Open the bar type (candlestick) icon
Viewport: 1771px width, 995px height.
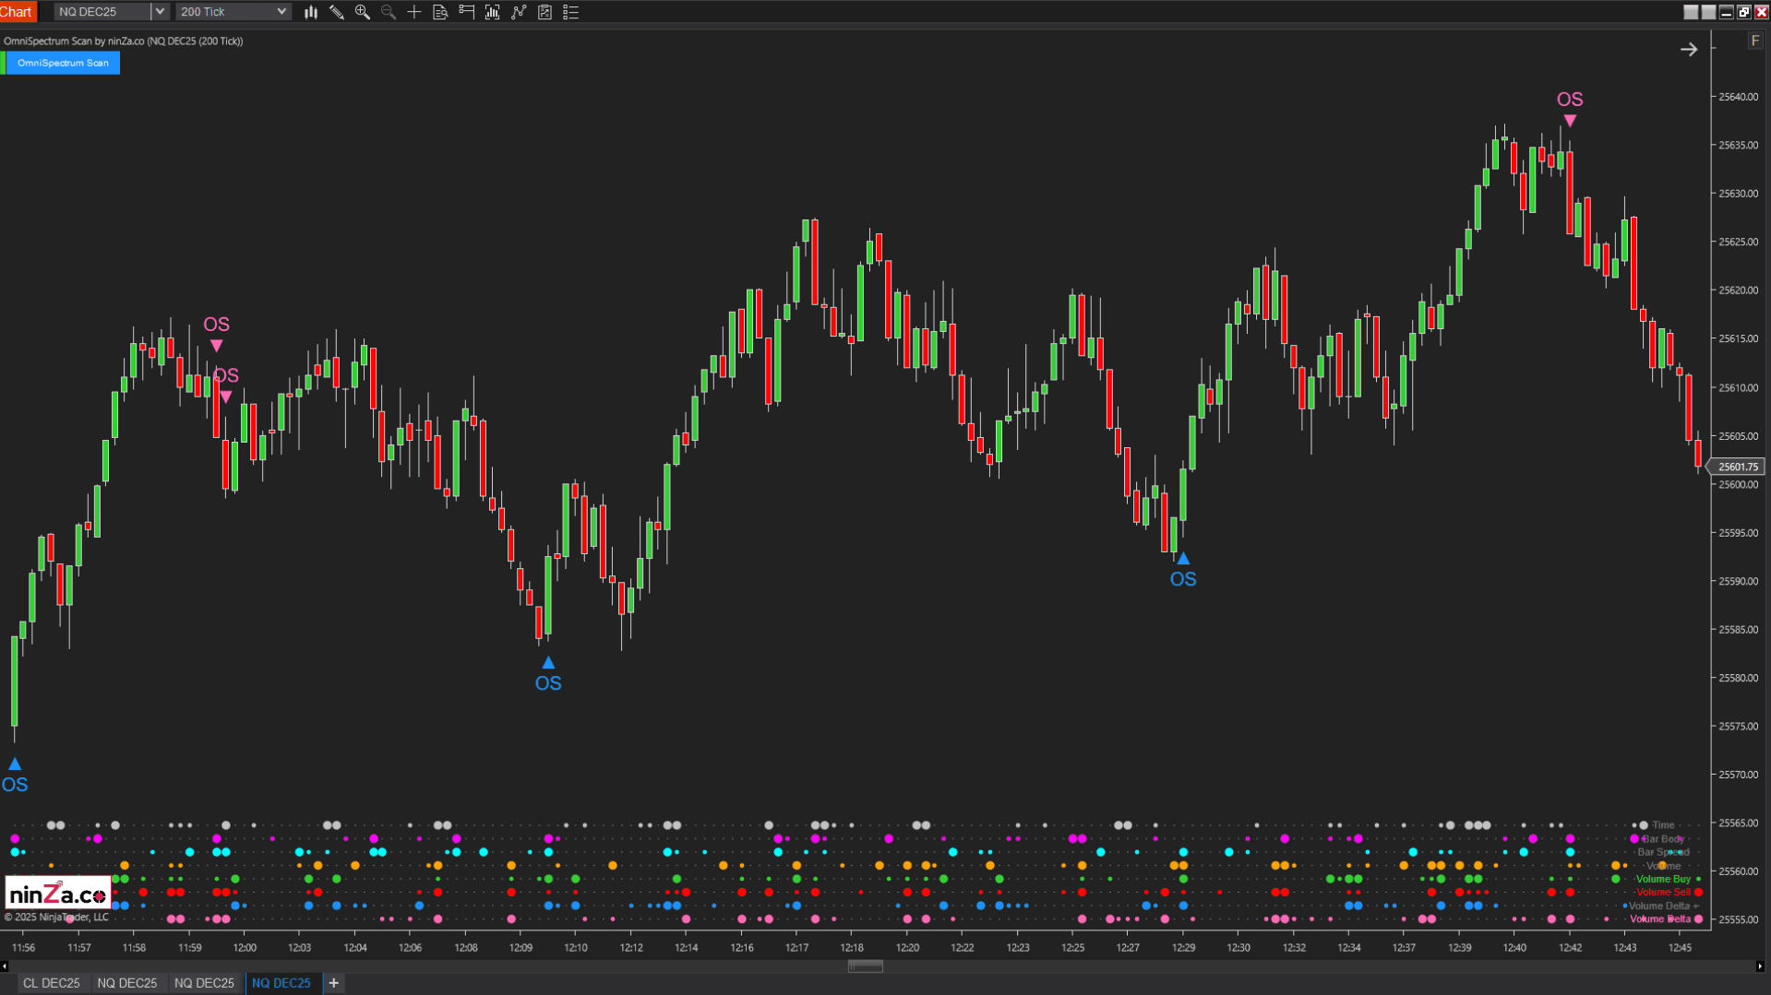[311, 12]
